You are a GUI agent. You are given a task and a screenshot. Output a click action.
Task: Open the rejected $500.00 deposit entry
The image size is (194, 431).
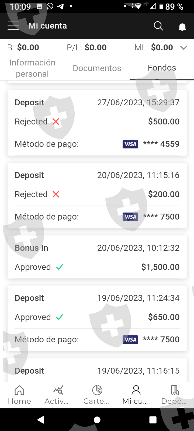97,123
